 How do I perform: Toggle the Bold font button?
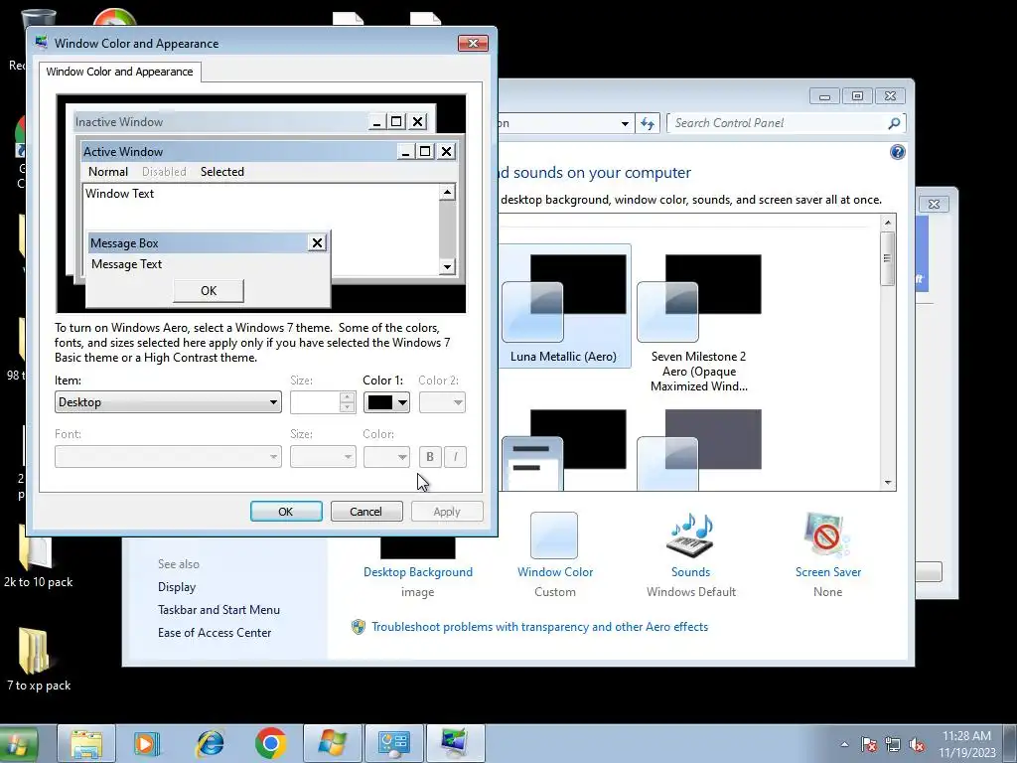[430, 457]
